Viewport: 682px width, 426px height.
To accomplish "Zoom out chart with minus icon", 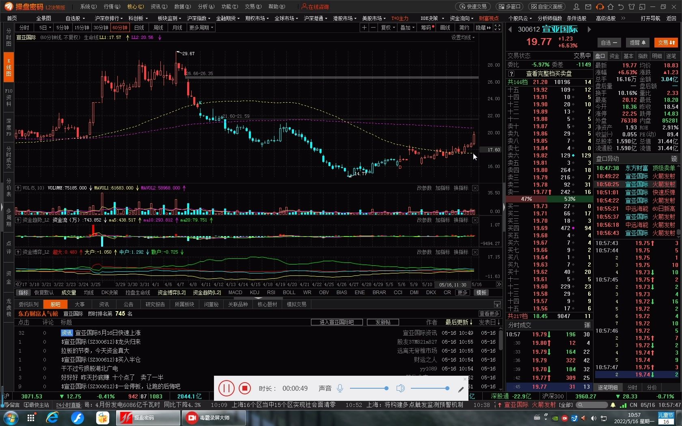I will click(373, 28).
